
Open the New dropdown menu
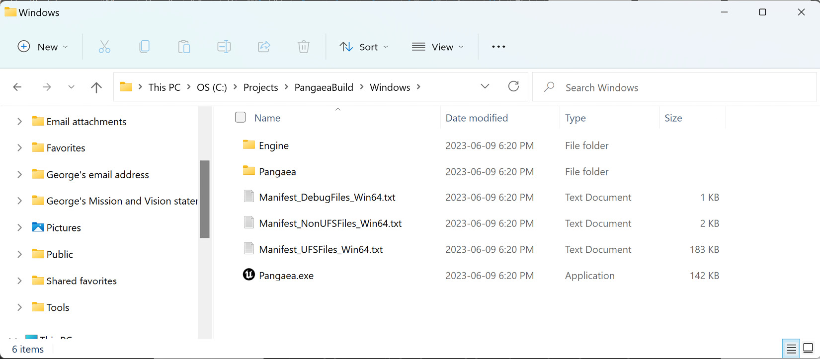[x=43, y=47]
